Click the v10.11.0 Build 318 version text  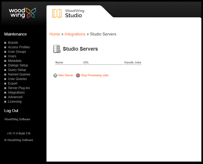tap(19, 133)
